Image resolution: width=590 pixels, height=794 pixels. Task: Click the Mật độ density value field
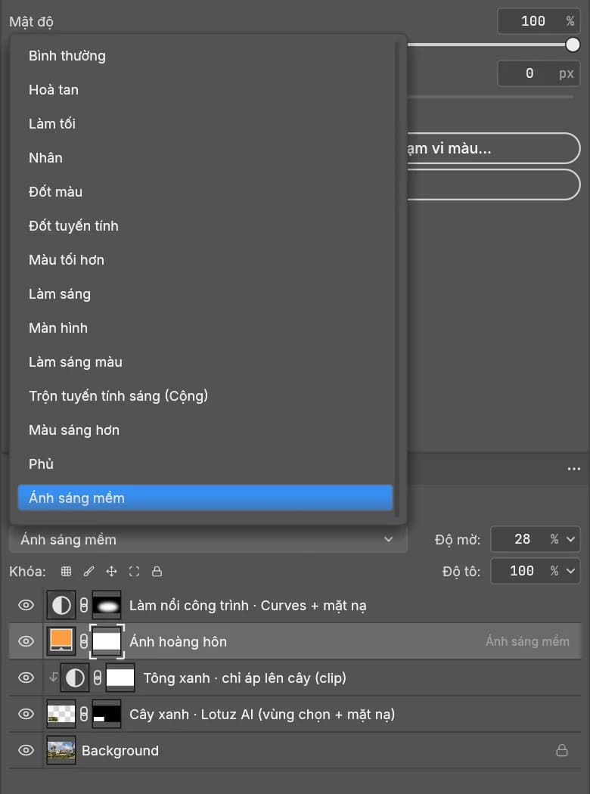[x=539, y=21]
